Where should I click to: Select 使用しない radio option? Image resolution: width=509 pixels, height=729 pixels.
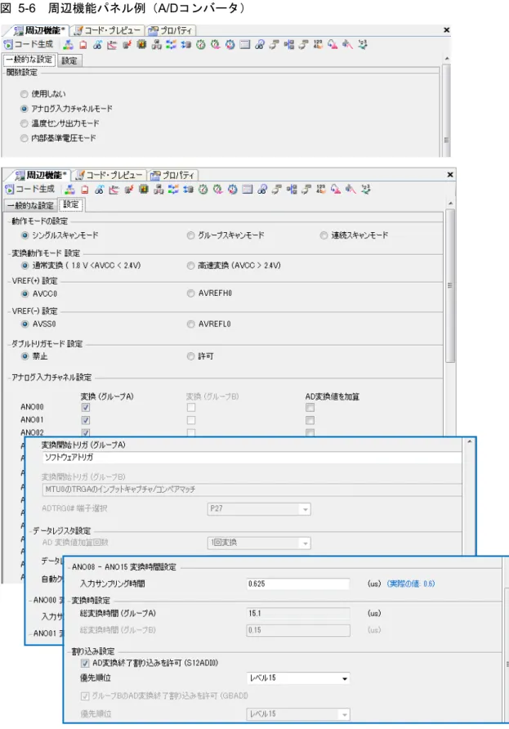click(x=25, y=94)
